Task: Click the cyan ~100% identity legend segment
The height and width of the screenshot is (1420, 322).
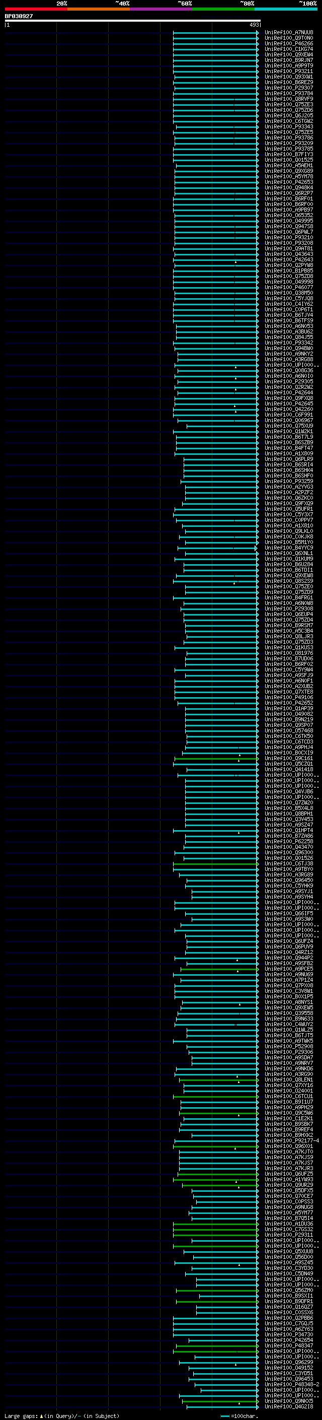Action: point(286,9)
